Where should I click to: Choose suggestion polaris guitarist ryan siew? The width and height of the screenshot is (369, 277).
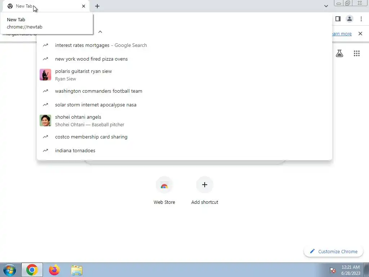[184, 75]
